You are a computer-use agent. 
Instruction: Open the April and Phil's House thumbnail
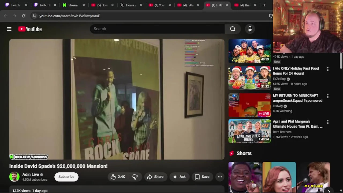[x=250, y=131]
